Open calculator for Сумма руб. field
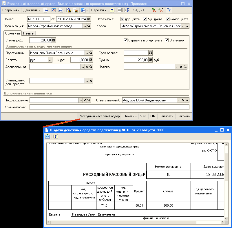Image resolution: width=232 pixels, height=228 pixels. (x=54, y=40)
